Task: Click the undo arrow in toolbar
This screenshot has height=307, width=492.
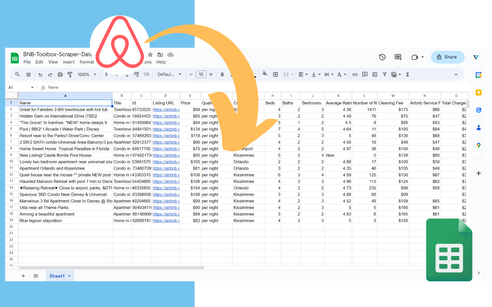Action: 40,74
